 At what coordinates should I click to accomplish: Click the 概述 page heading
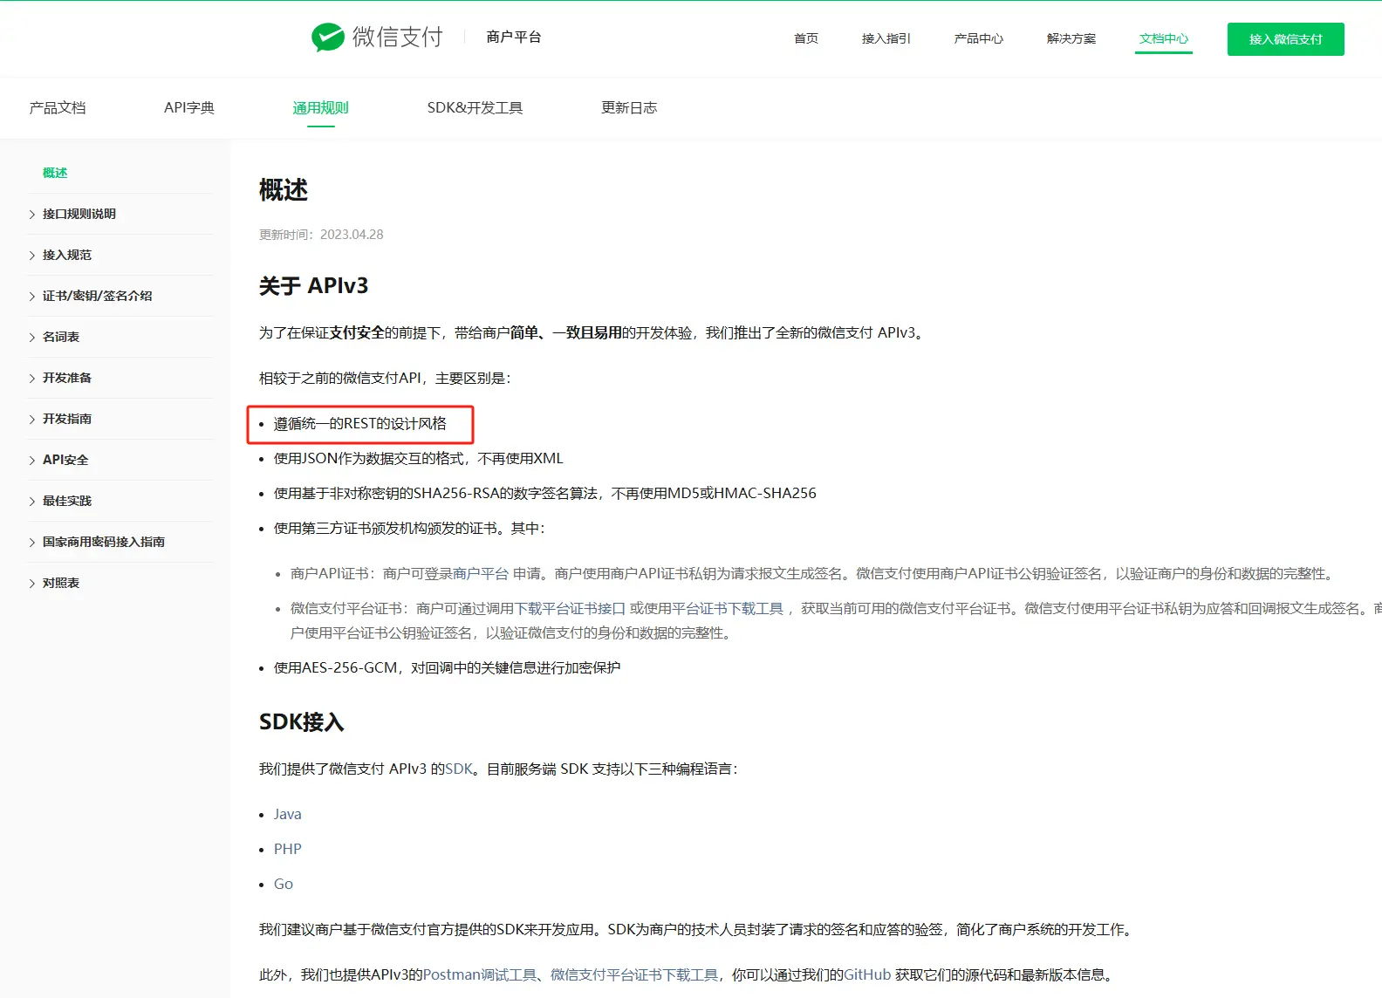click(284, 189)
